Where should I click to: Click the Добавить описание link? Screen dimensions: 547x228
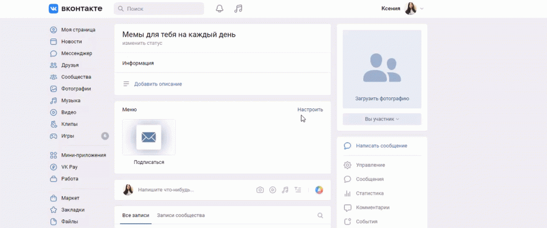158,84
